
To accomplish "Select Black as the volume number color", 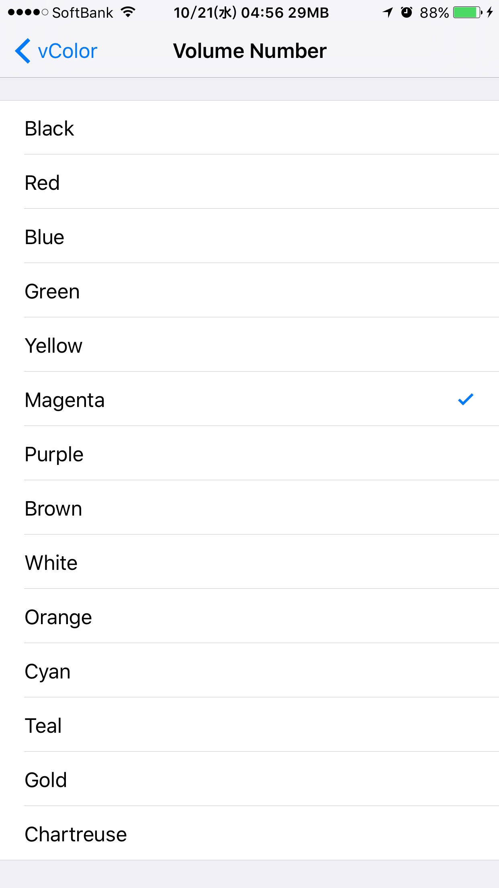I will point(249,127).
